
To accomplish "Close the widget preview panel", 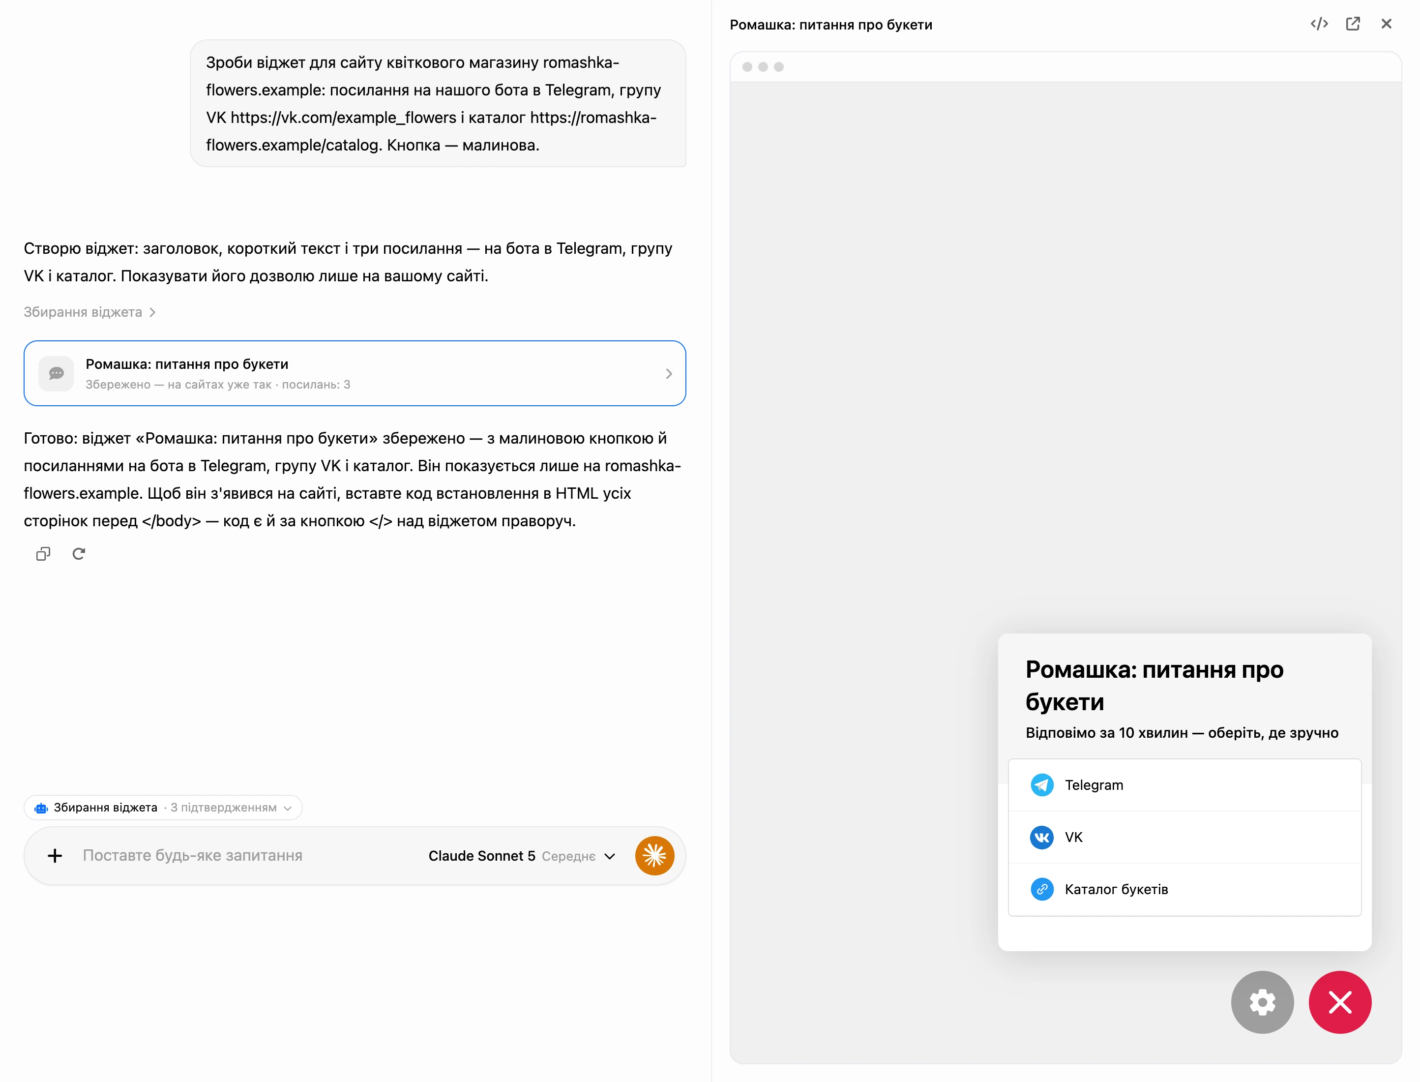I will tap(1386, 24).
